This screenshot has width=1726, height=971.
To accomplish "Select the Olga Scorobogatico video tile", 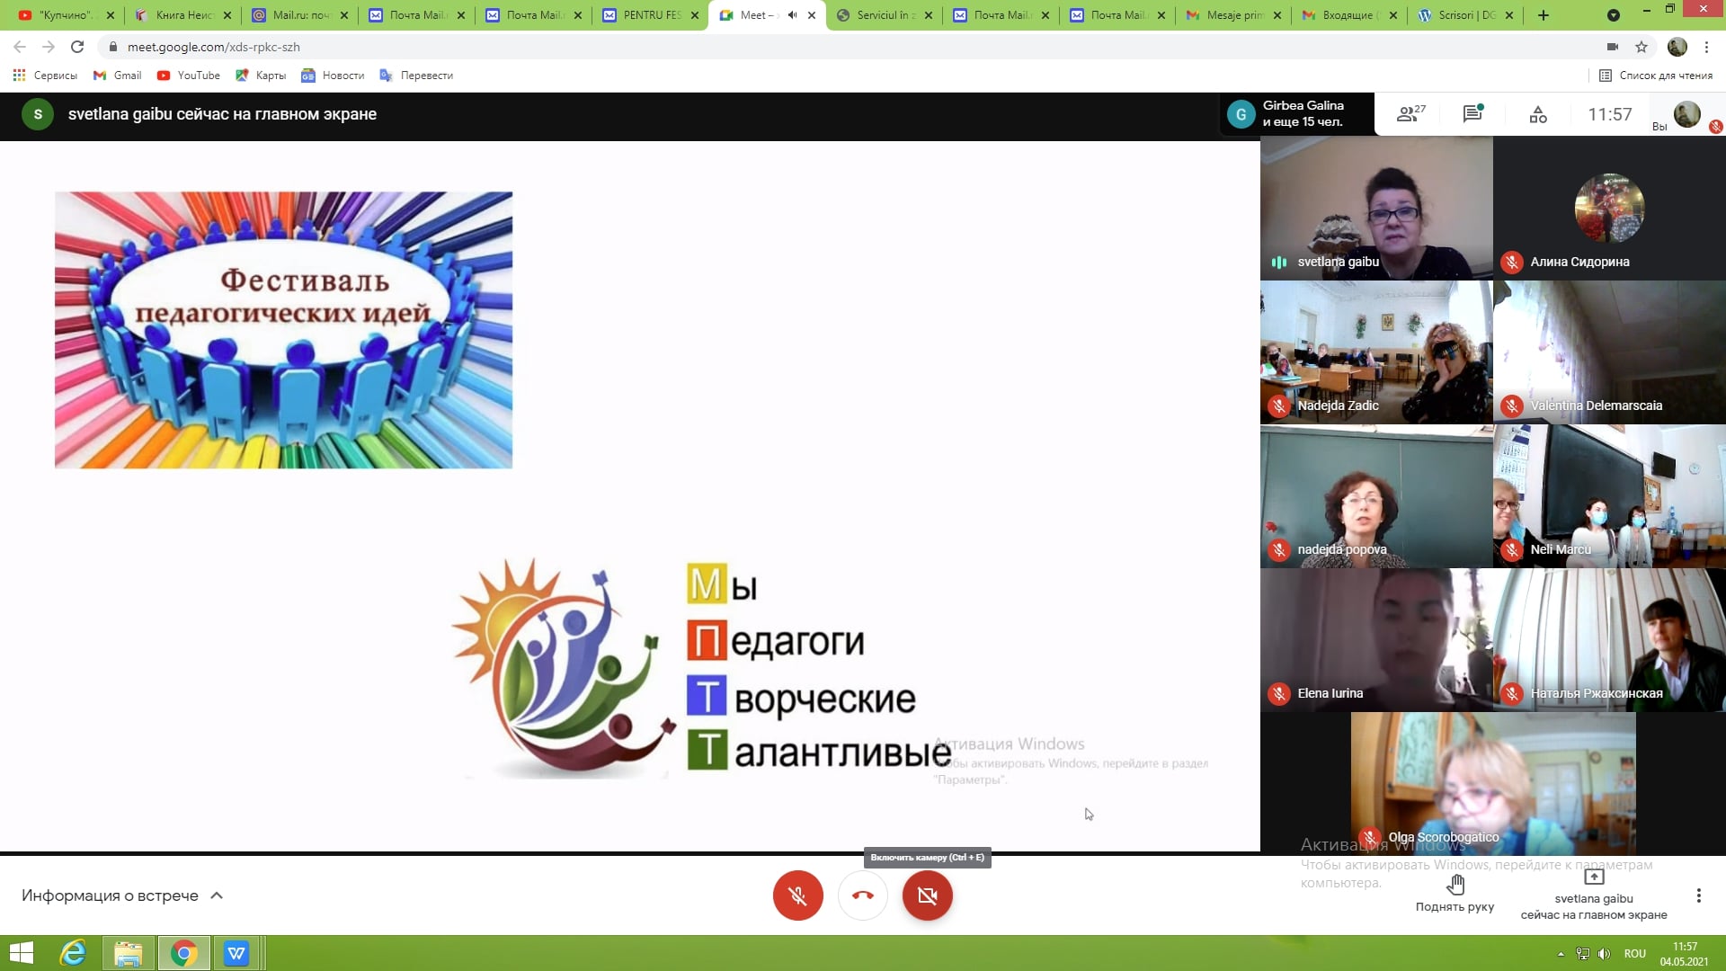I will [x=1492, y=782].
